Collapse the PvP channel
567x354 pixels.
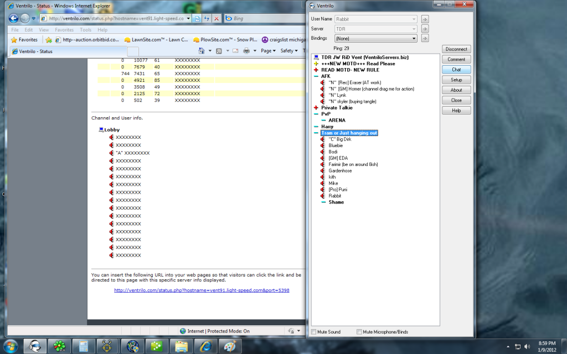tap(316, 114)
